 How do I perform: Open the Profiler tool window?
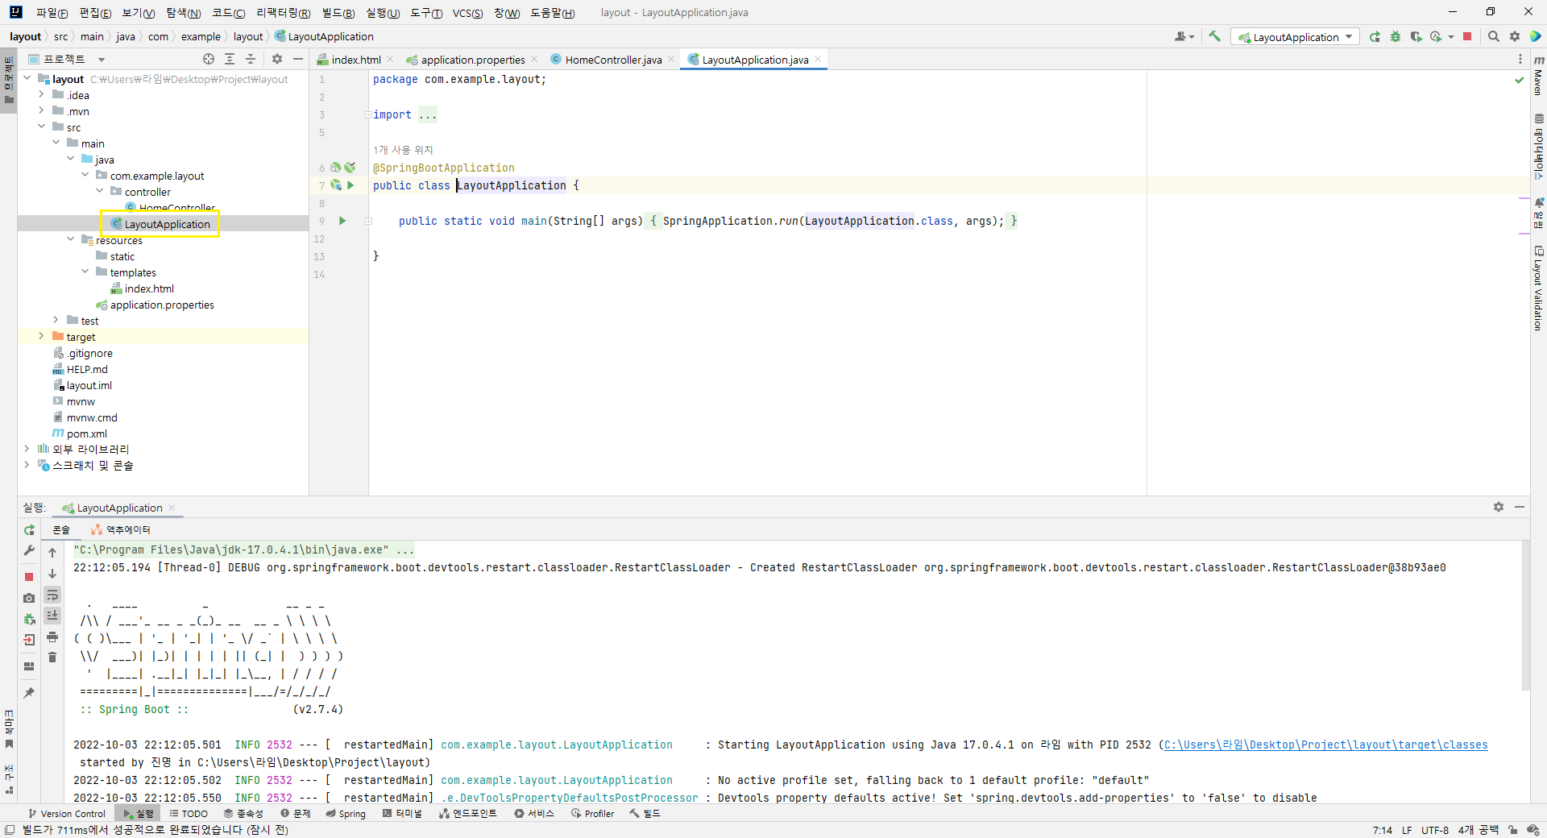click(x=592, y=814)
